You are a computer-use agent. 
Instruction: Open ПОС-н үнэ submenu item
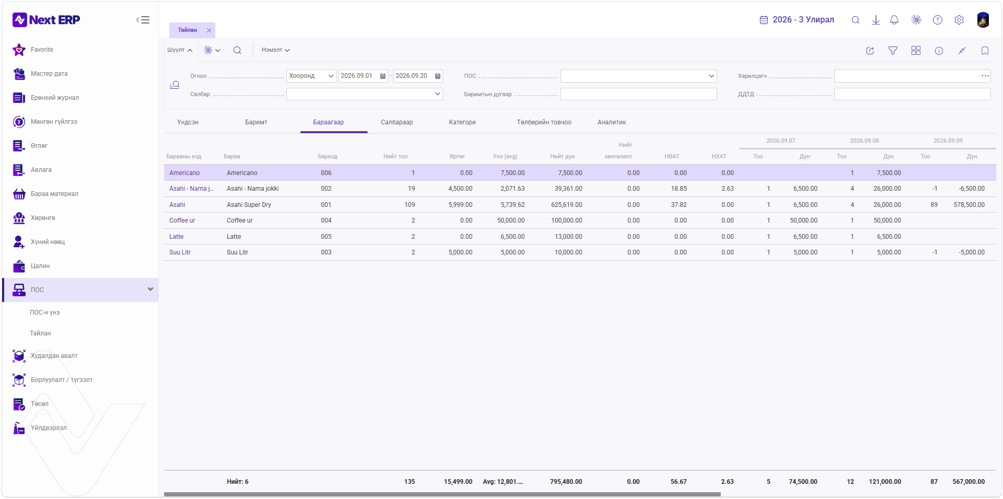tap(45, 312)
